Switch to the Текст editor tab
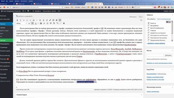 point(141,17)
